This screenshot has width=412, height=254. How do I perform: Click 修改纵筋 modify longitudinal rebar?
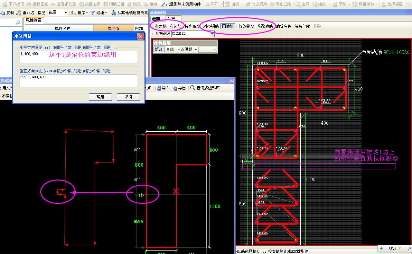[247, 26]
